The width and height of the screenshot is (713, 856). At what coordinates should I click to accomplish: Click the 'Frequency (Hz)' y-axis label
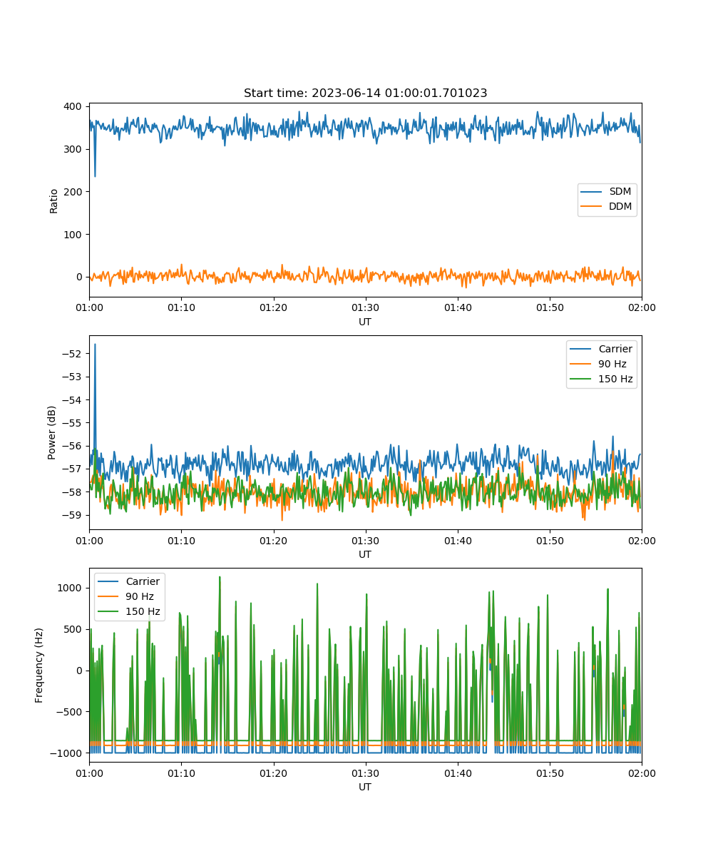click(39, 665)
